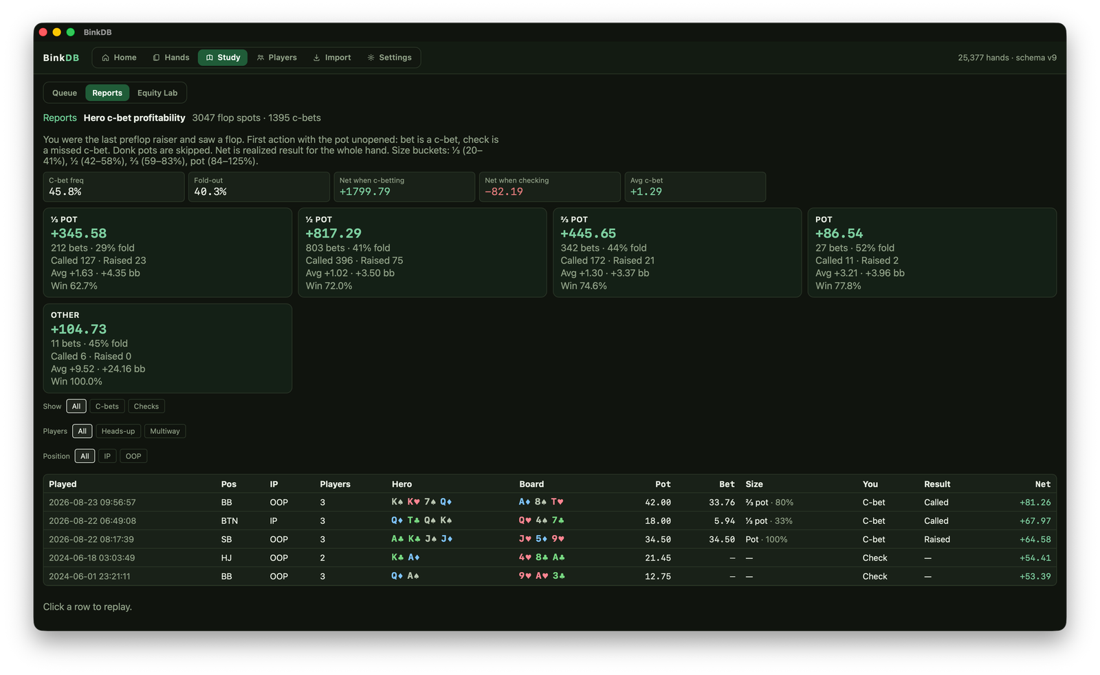This screenshot has height=675, width=1100.
Task: Sort table by Bet column header
Action: click(x=727, y=484)
